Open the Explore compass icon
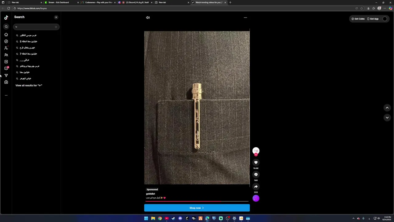Image resolution: width=394 pixels, height=222 pixels. (6, 41)
